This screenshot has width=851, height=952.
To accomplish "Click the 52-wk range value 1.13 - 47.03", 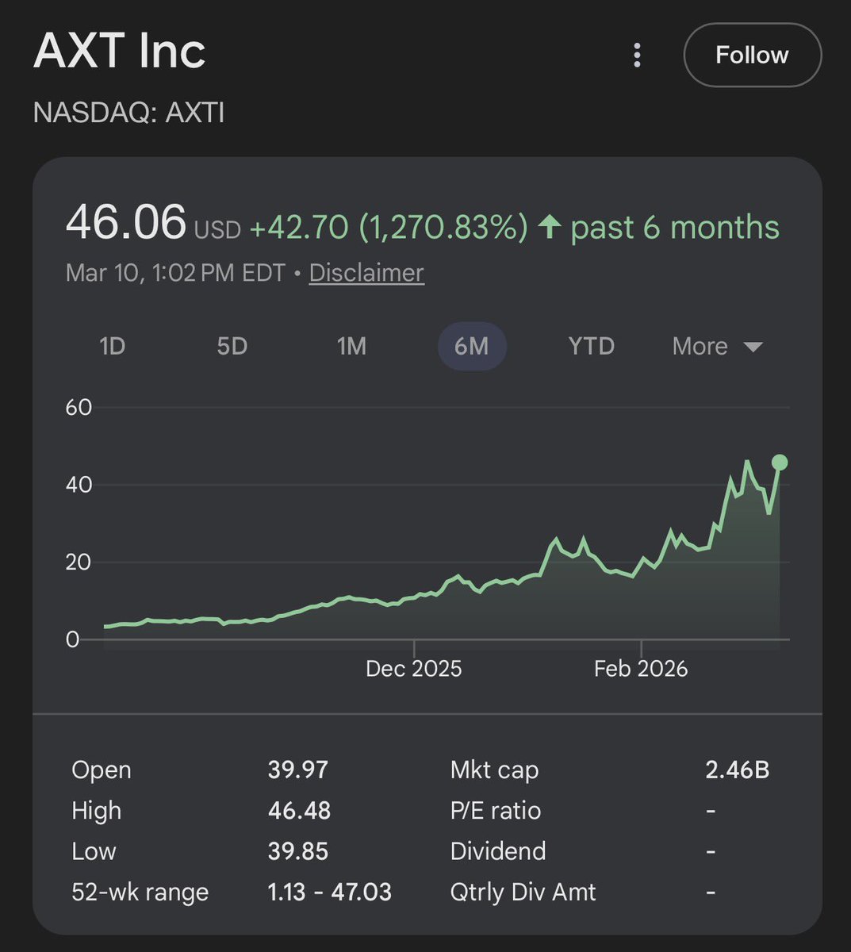I will [330, 892].
